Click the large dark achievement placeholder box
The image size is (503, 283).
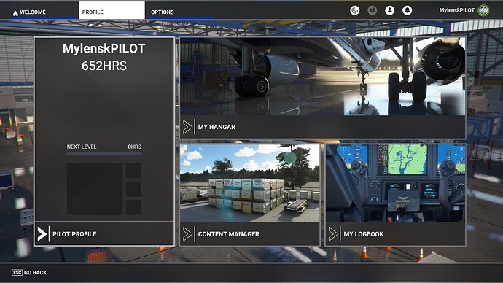[x=95, y=189]
